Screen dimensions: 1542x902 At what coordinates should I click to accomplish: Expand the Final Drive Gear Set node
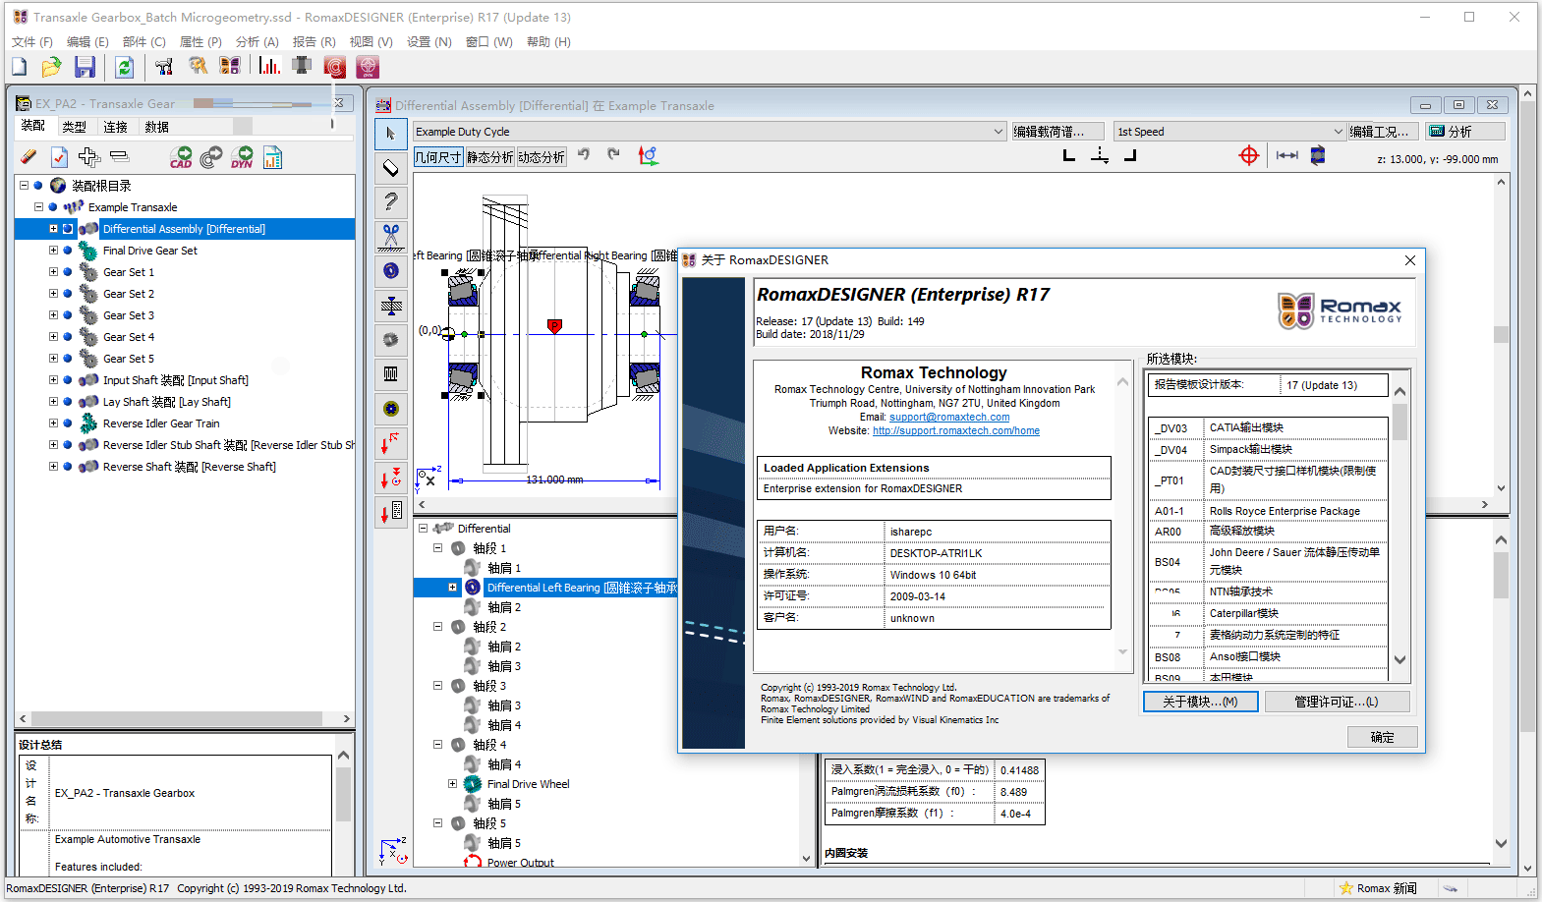pyautogui.click(x=54, y=251)
